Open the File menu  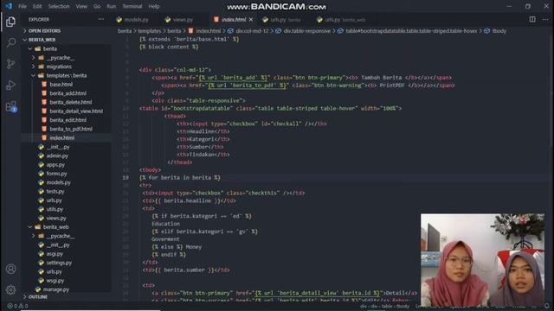[23, 6]
